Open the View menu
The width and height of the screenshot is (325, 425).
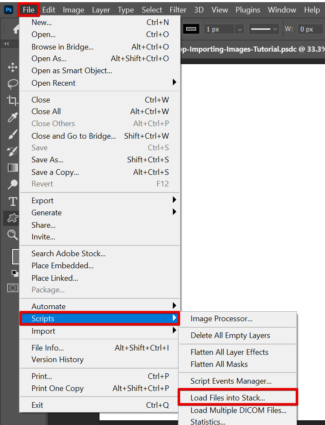219,10
